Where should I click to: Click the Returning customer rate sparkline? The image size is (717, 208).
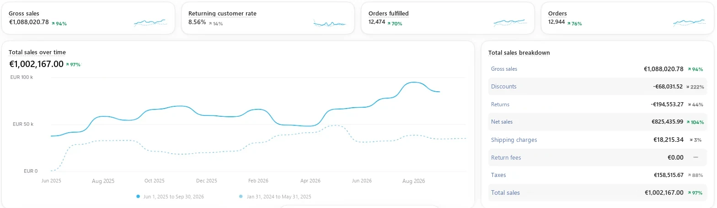pos(330,23)
